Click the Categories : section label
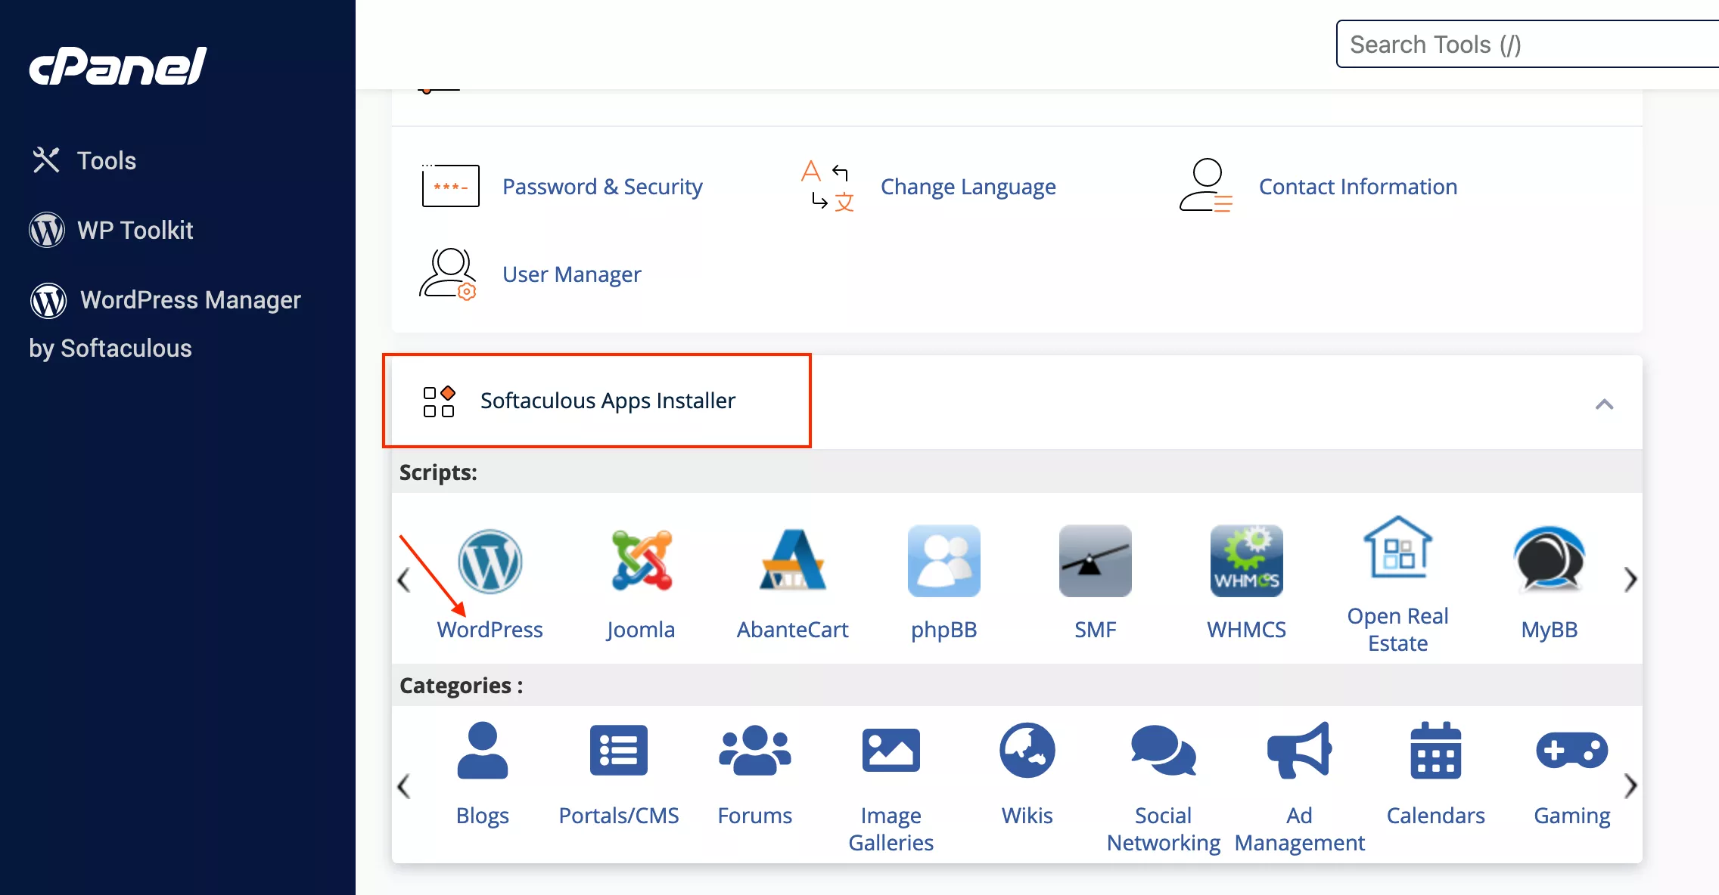Image resolution: width=1719 pixels, height=895 pixels. [x=461, y=686]
